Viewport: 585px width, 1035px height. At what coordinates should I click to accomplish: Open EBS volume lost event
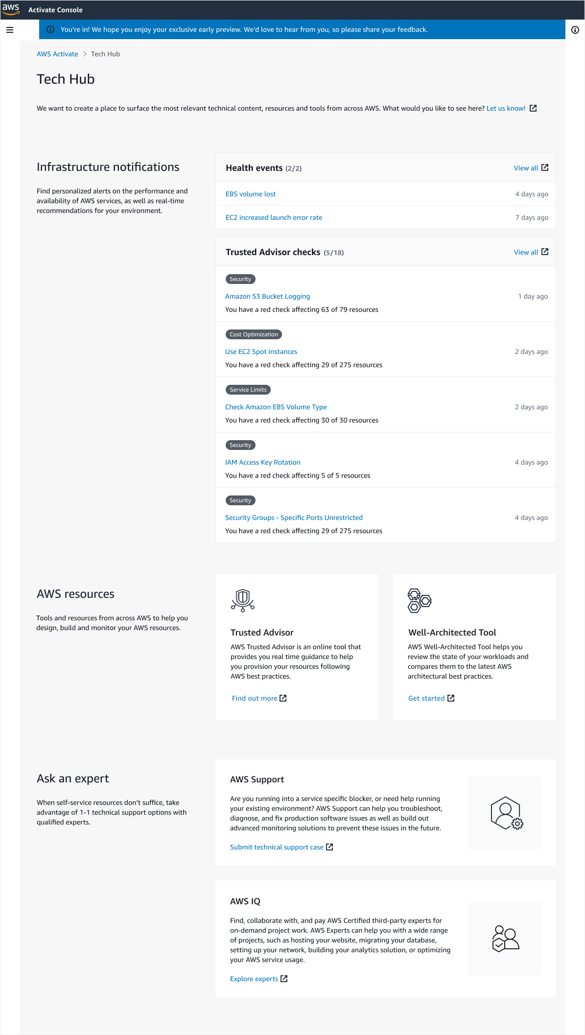coord(251,194)
